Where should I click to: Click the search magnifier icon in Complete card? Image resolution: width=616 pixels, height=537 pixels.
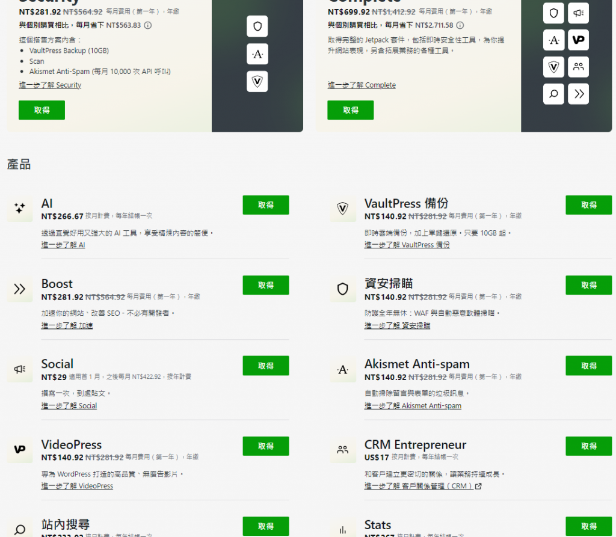(x=553, y=94)
